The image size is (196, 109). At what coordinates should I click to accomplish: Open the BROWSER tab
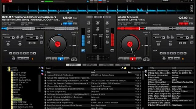[73, 65]
